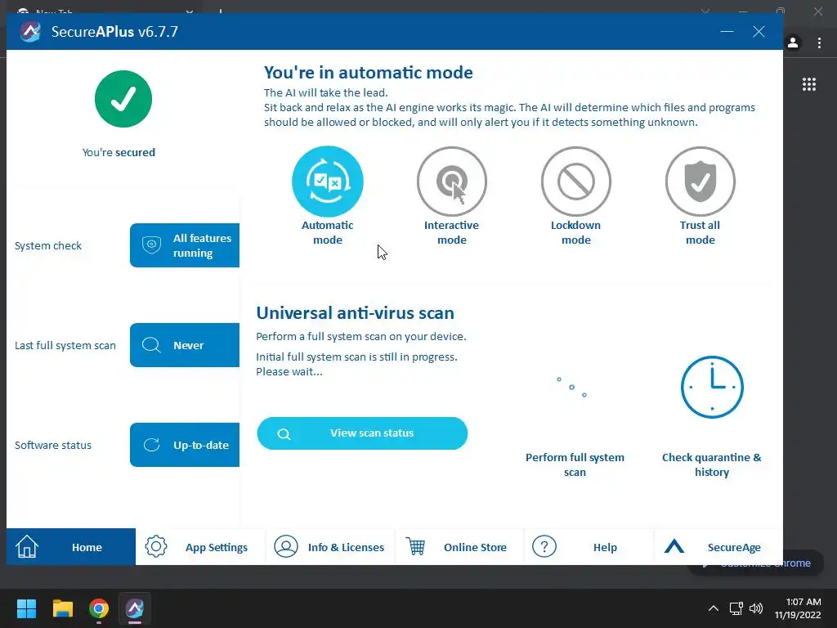This screenshot has height=628, width=837.
Task: Click You're in automatic mode heading
Action: pos(369,73)
